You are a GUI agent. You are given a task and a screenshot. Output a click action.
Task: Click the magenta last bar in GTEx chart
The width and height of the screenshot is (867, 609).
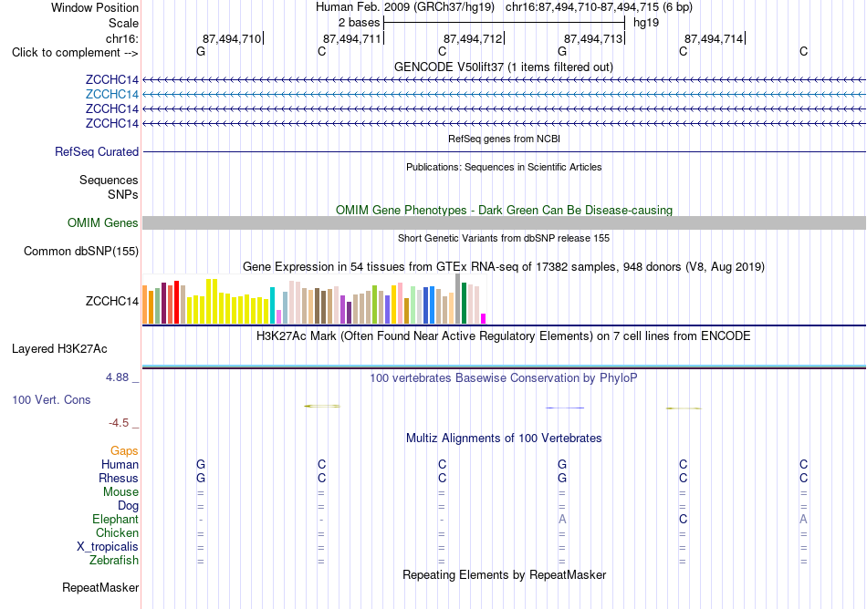[x=484, y=318]
